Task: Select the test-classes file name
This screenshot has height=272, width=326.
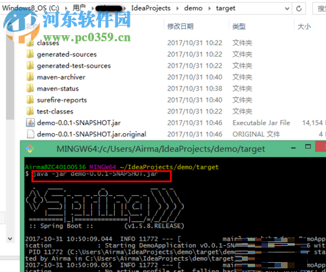Action: [x=55, y=112]
